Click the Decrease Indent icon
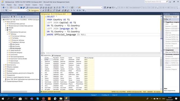 click(78, 10)
